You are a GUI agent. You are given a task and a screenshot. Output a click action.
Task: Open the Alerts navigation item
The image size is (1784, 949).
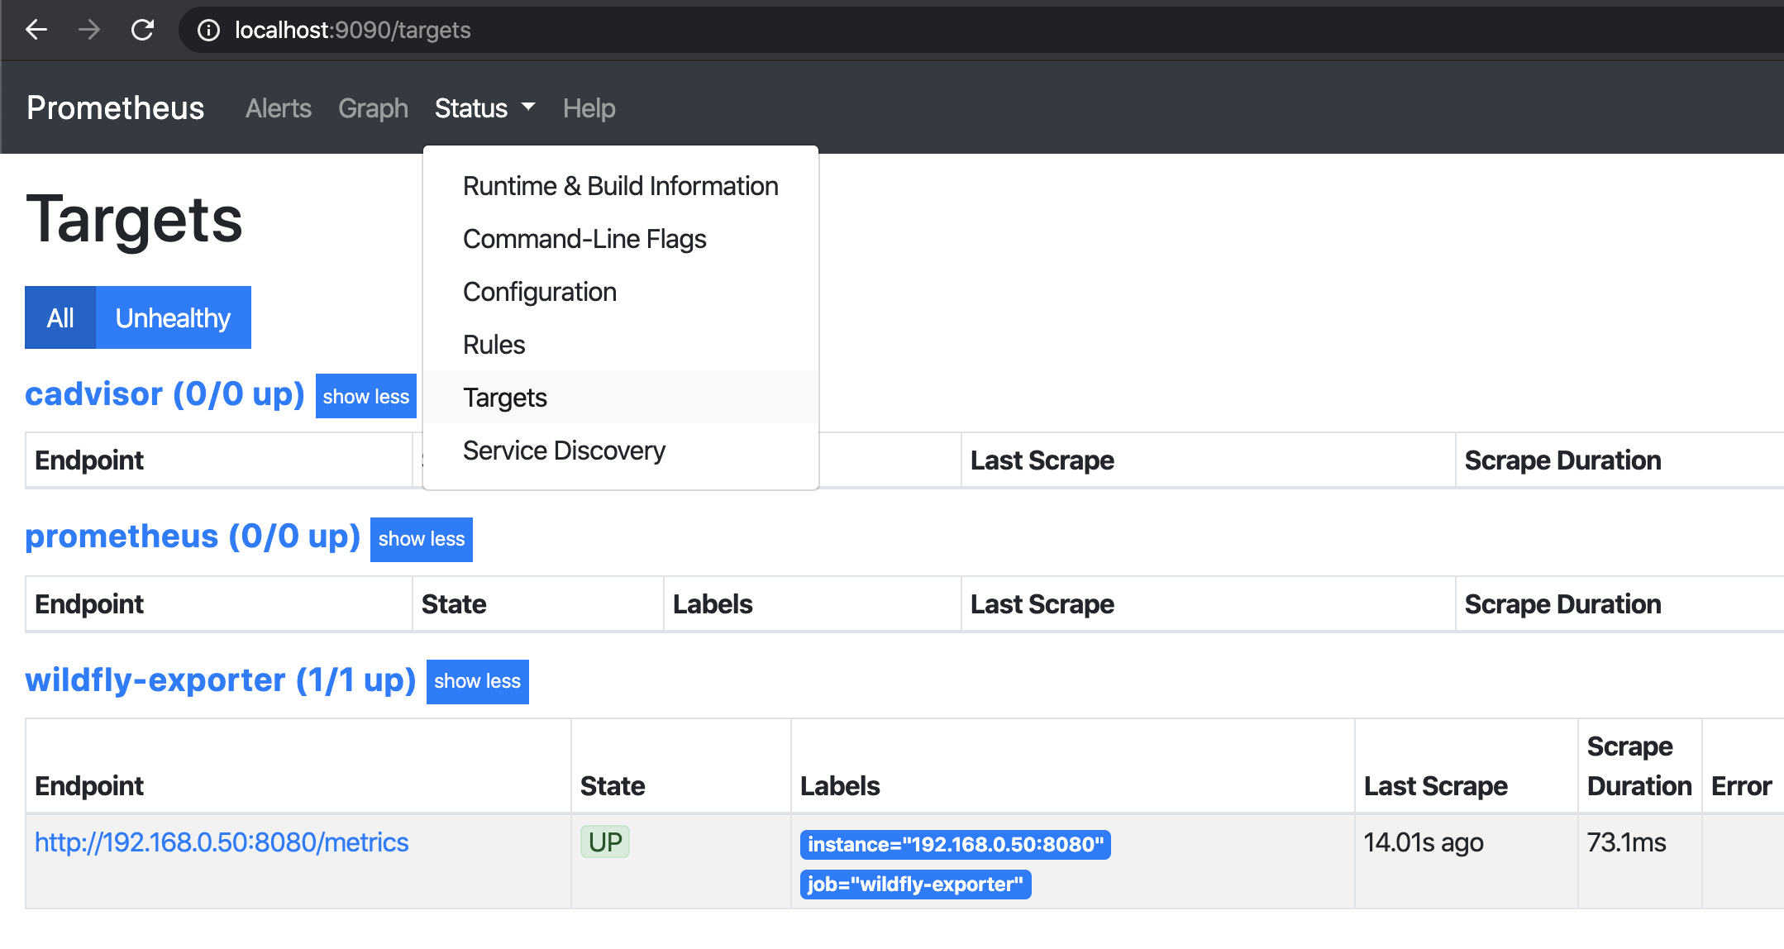click(x=278, y=108)
